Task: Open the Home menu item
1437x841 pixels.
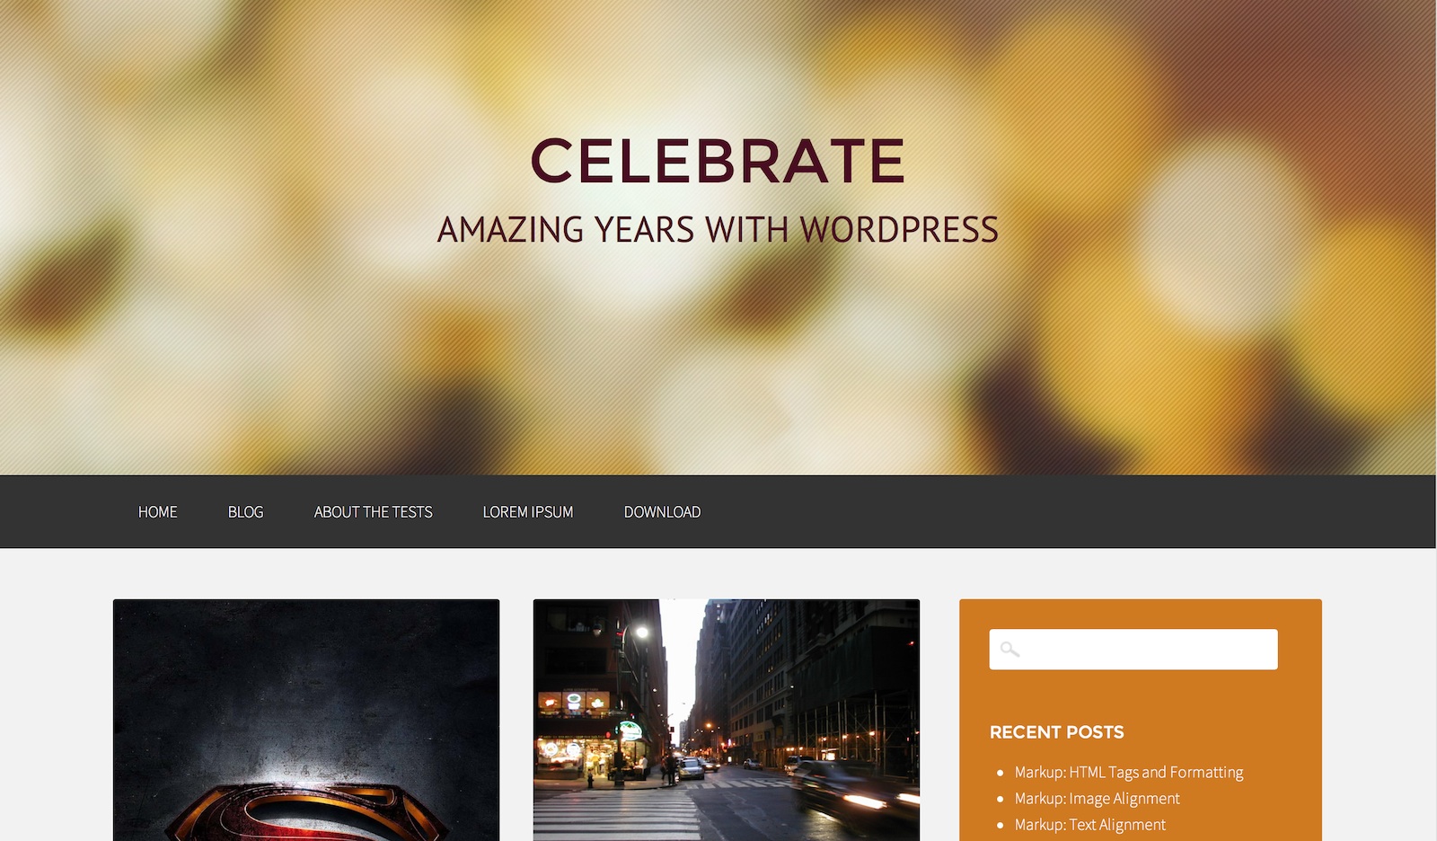Action: (158, 512)
